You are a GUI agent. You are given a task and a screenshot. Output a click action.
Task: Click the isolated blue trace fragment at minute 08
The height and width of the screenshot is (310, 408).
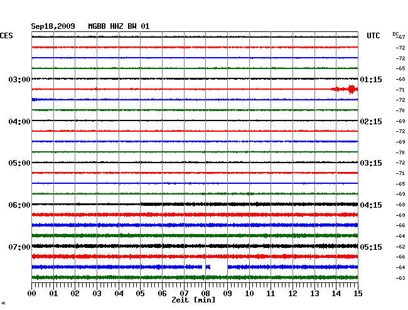(208, 267)
